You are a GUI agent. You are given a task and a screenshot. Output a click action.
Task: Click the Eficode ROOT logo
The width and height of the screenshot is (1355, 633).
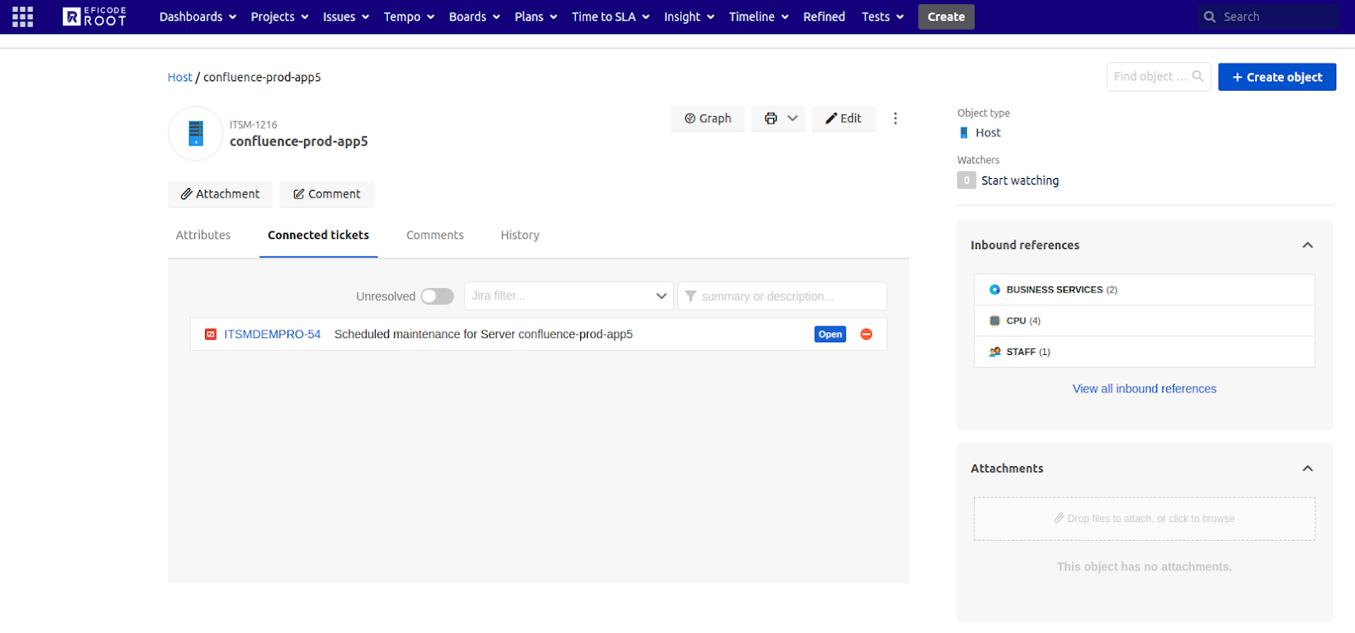click(x=94, y=17)
